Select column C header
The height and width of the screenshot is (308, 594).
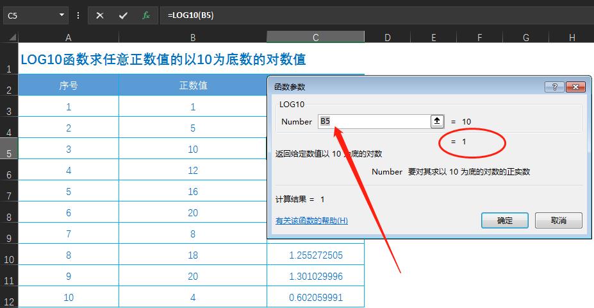[x=315, y=37]
